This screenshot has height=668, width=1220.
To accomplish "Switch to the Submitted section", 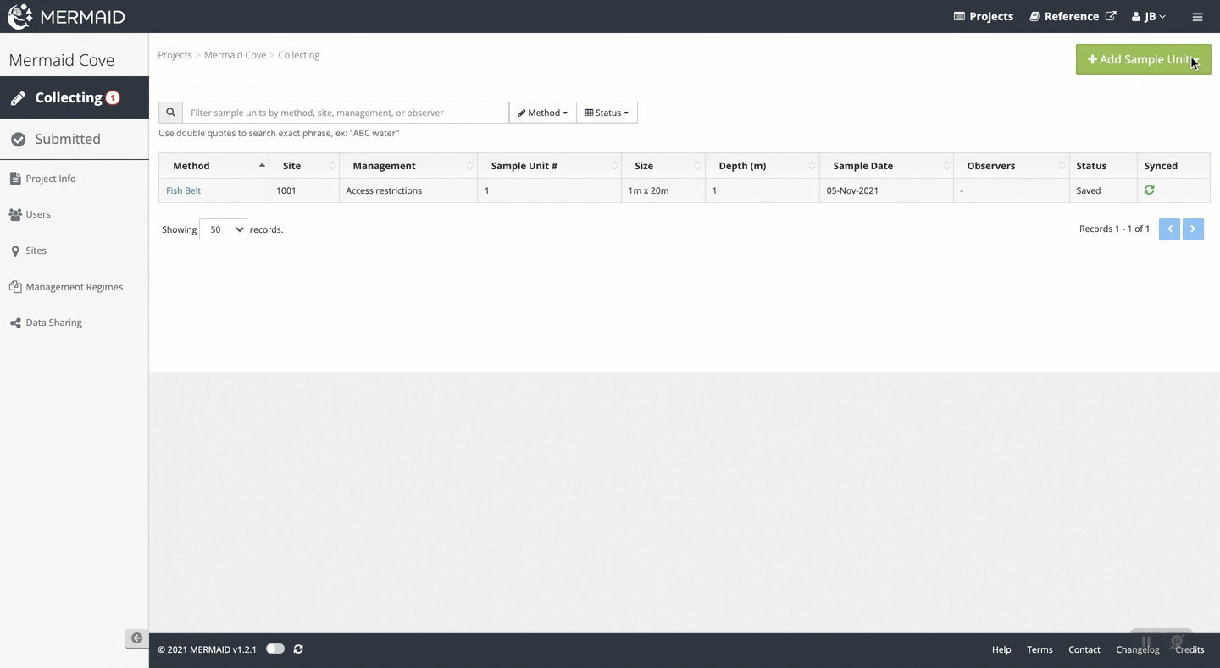I will (68, 139).
